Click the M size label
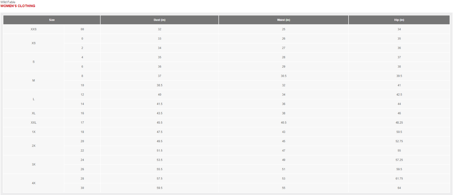 point(34,81)
